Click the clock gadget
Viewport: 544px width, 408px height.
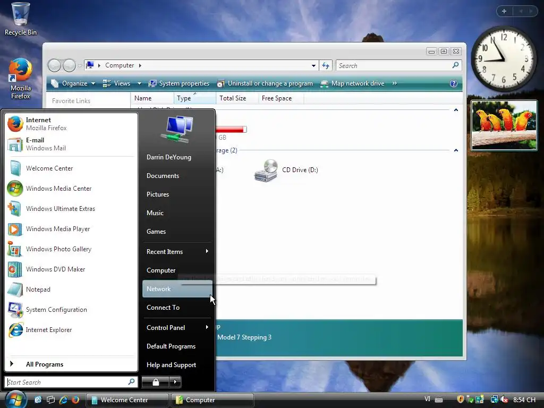(x=504, y=58)
